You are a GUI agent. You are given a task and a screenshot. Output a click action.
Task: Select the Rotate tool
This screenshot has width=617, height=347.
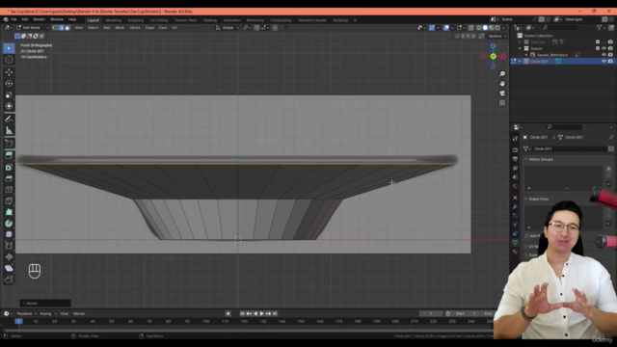tap(9, 84)
